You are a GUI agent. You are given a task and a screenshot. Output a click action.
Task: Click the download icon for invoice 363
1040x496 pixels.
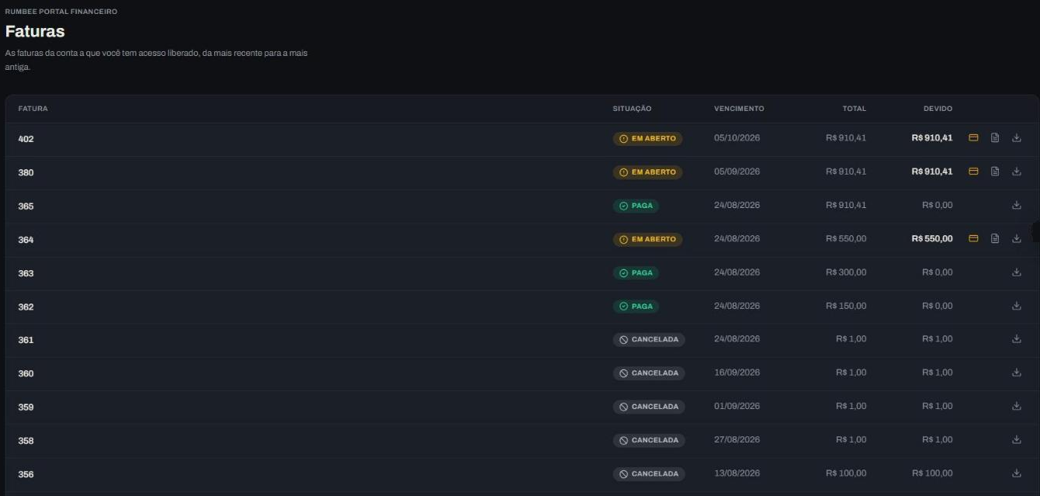[1017, 272]
